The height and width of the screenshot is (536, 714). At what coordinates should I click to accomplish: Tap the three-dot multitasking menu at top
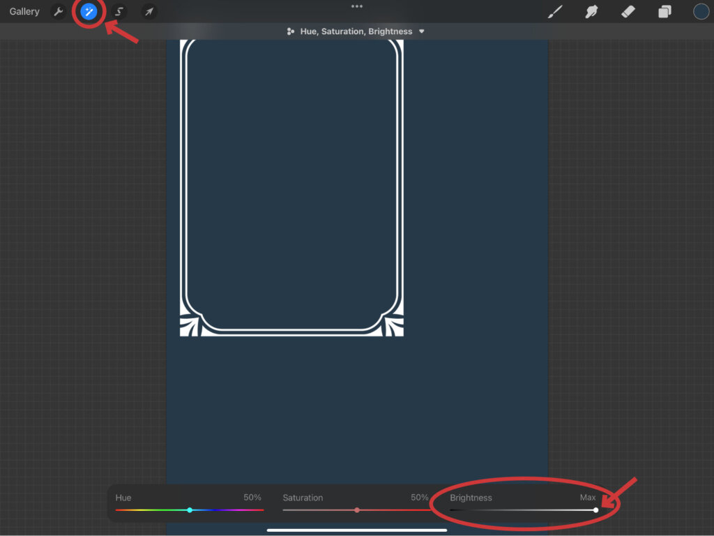click(357, 6)
